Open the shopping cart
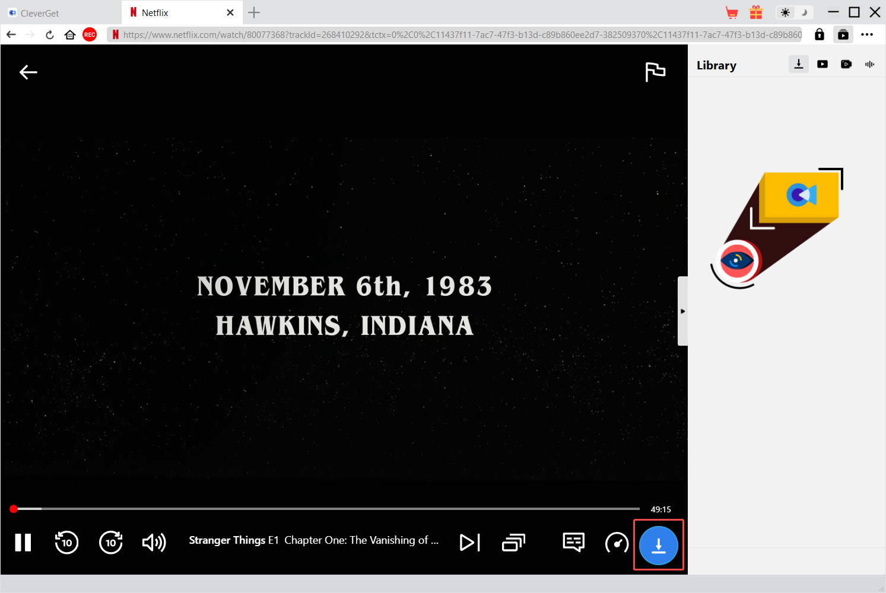 click(732, 12)
